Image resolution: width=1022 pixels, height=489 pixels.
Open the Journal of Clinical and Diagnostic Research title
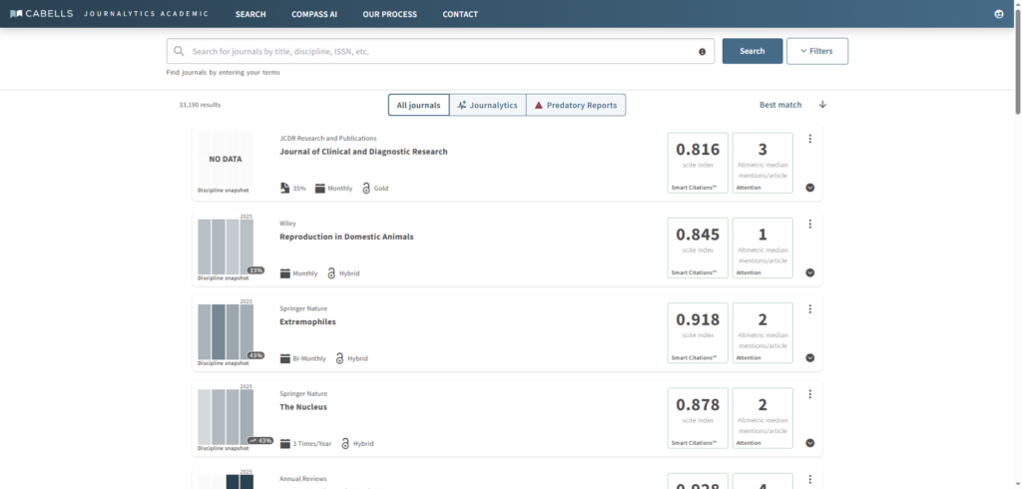(x=363, y=152)
